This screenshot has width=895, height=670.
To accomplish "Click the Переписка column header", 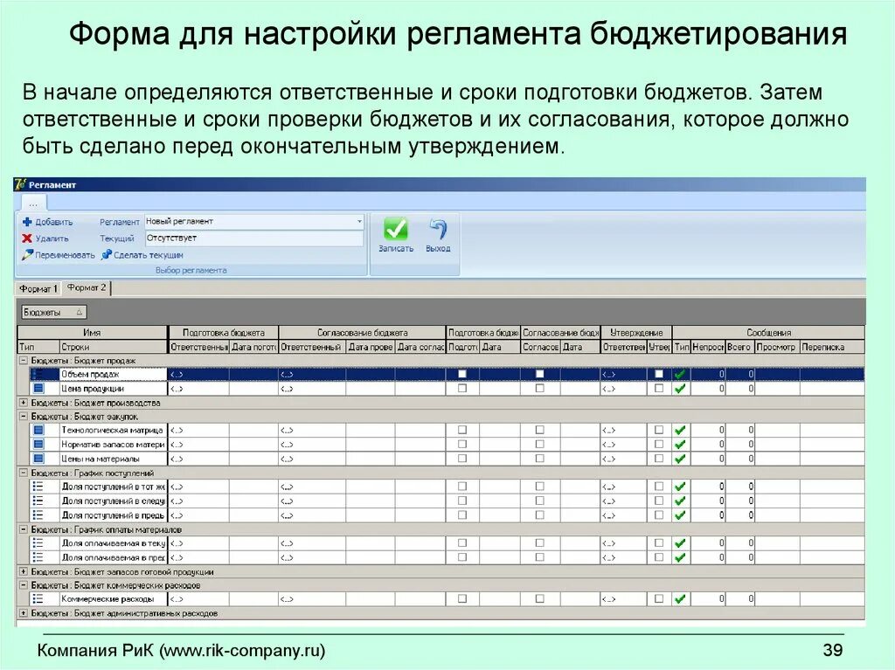I will [x=832, y=347].
